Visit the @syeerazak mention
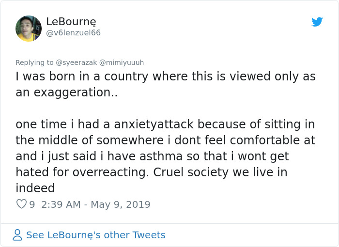 (77, 62)
